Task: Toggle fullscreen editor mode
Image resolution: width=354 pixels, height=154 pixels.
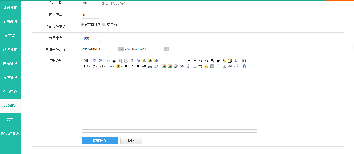Action: click(x=244, y=60)
